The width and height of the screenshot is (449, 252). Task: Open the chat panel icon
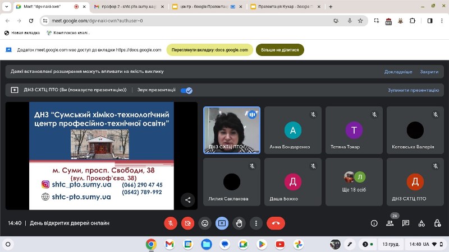[x=406, y=223]
